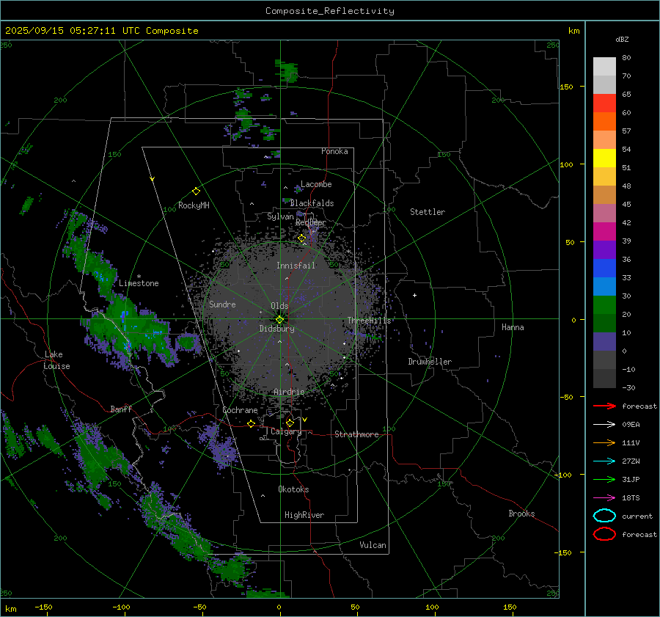Click the magenta 18TS arrow icon
The image size is (660, 617).
click(x=604, y=498)
